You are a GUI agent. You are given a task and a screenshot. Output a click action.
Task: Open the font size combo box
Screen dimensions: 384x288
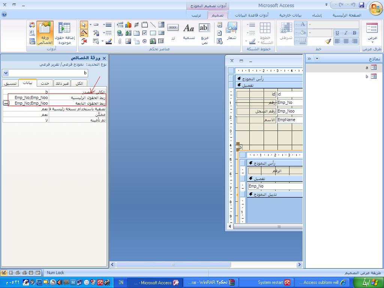pyautogui.click(x=320, y=33)
